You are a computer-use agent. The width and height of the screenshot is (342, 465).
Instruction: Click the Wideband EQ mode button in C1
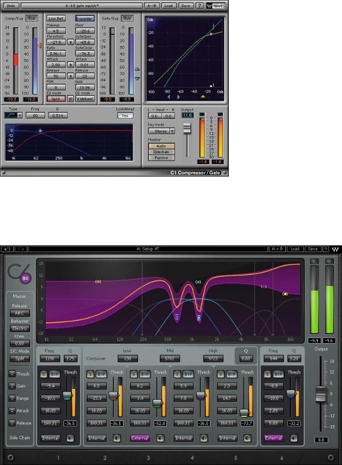click(85, 99)
